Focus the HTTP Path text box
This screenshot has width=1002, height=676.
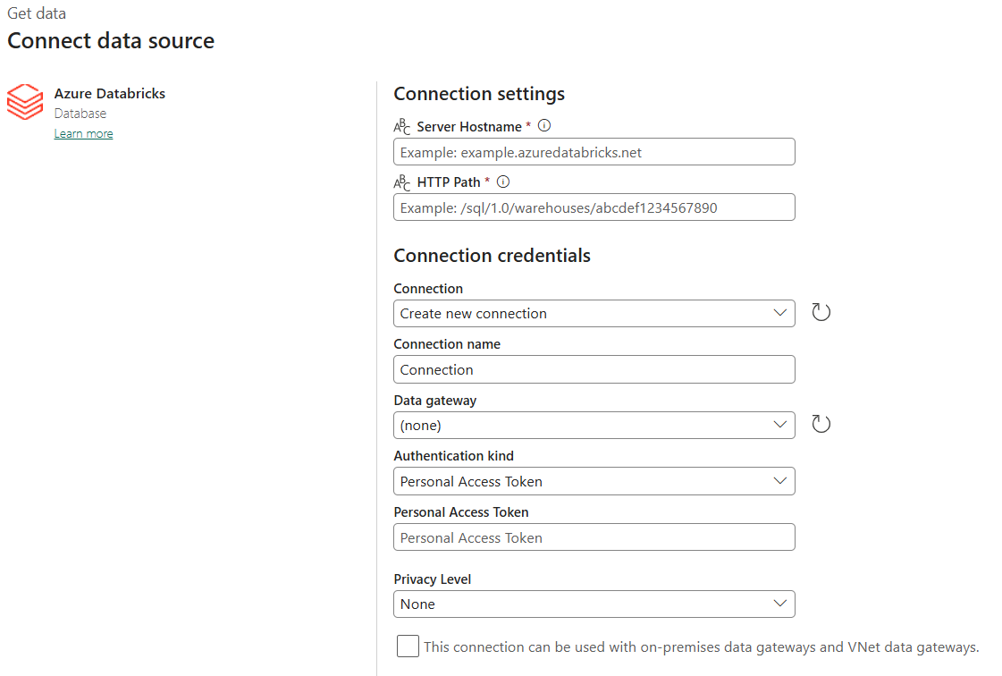tap(594, 207)
